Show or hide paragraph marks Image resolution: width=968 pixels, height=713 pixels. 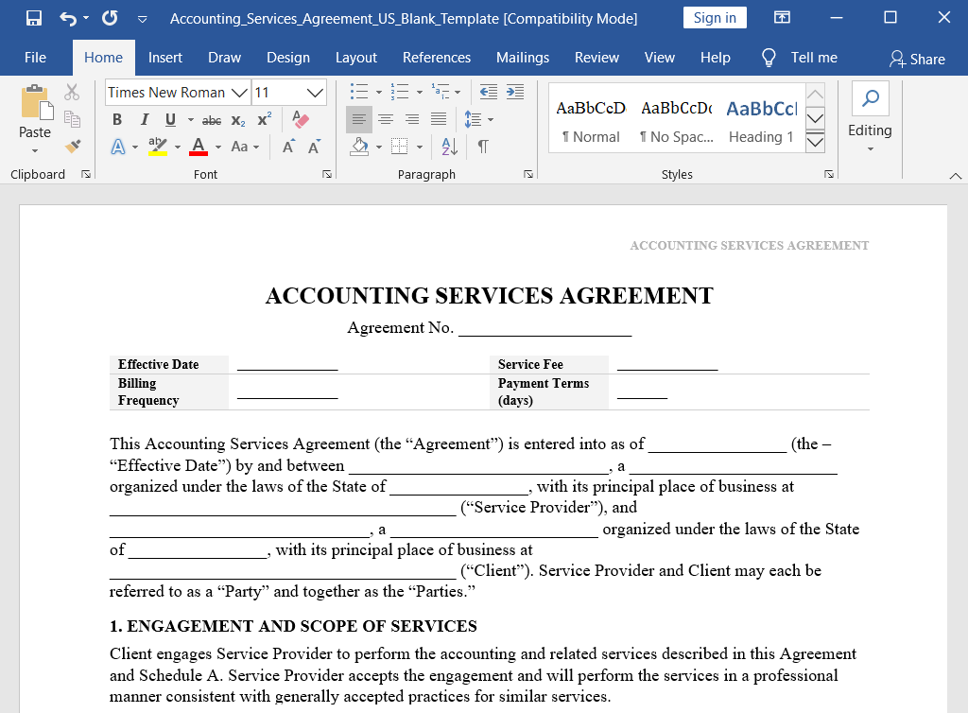pos(483,147)
